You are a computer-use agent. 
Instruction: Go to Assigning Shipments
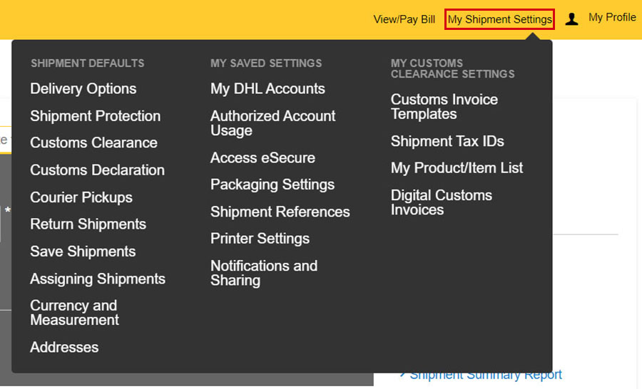point(98,279)
